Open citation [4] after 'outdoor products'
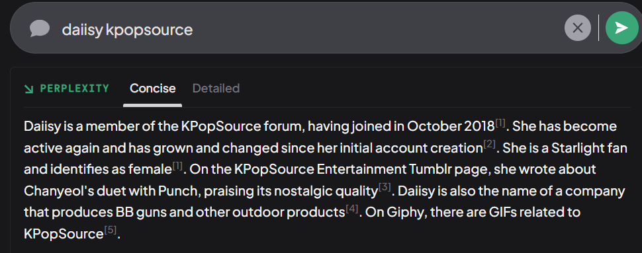Viewport: 642px width, 253px height. [x=352, y=209]
